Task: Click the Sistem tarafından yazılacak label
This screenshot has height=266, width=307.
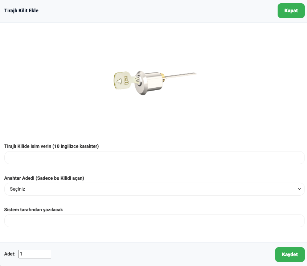Action: point(33,209)
